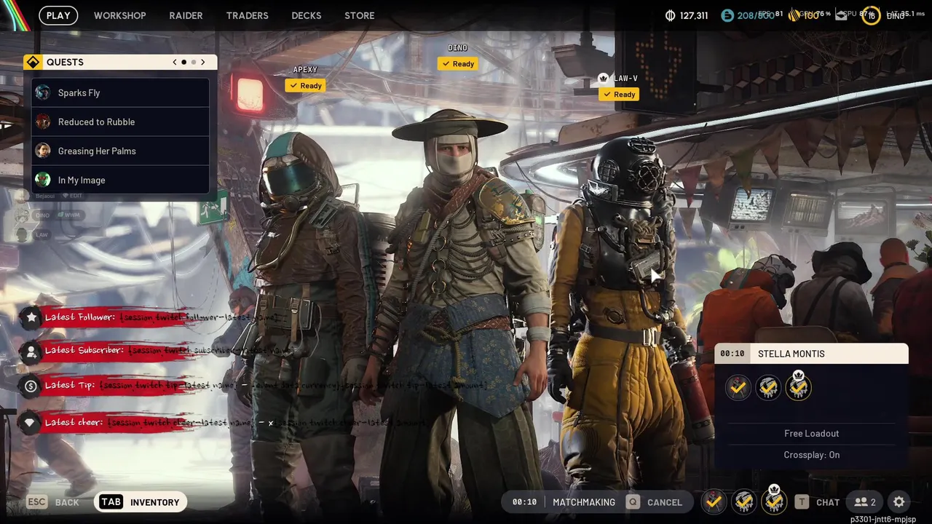The image size is (932, 524).
Task: Open the Greasing Her Palms quest
Action: coord(121,151)
